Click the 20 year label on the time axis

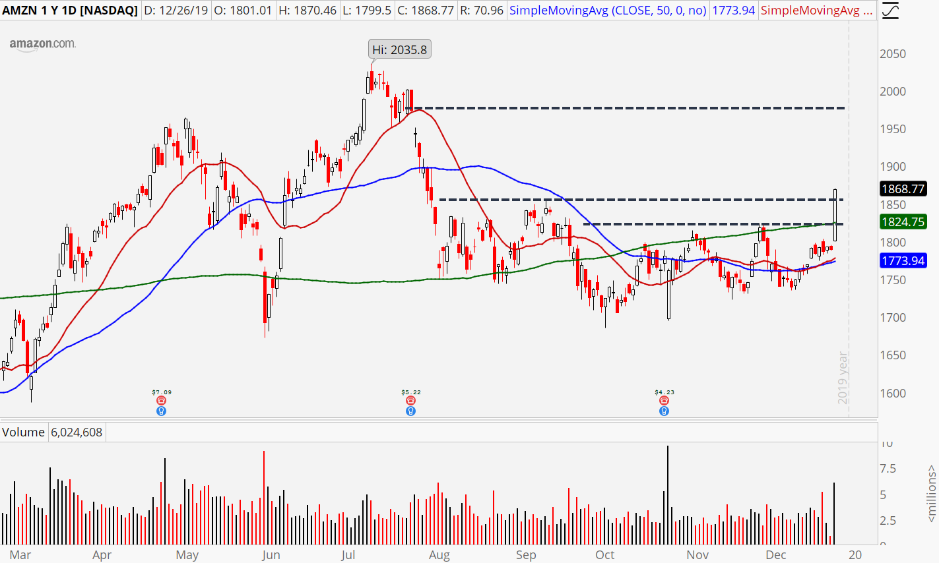[855, 555]
